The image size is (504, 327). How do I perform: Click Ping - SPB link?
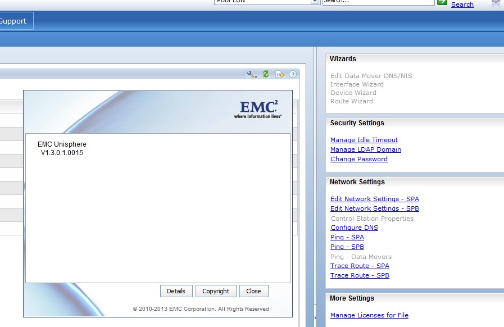347,247
